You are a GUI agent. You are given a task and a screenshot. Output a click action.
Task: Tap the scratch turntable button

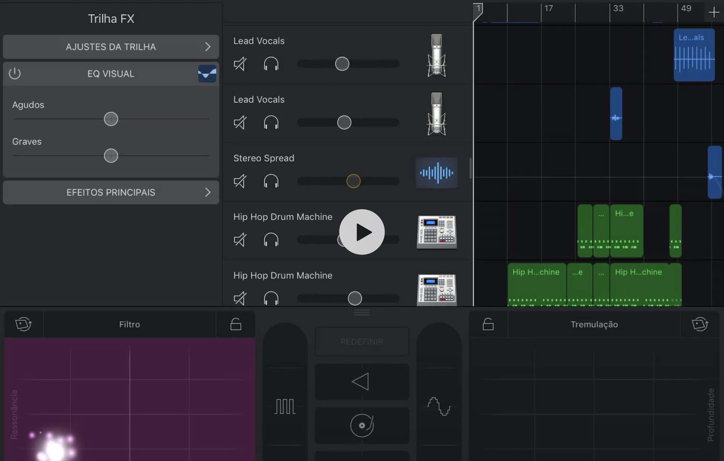362,425
